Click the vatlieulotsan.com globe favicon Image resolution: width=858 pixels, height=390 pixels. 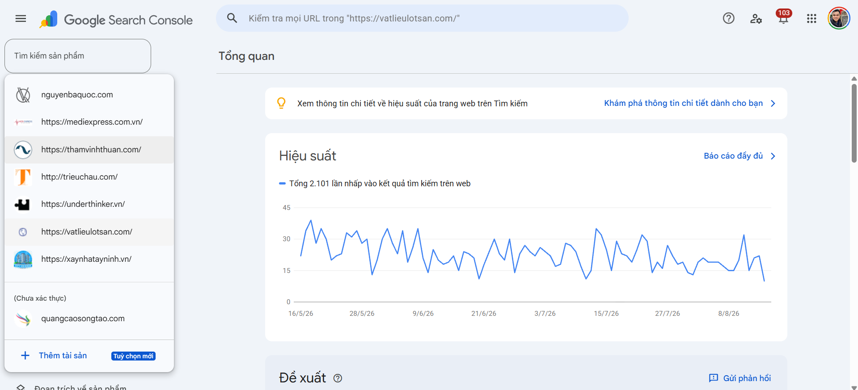point(23,232)
